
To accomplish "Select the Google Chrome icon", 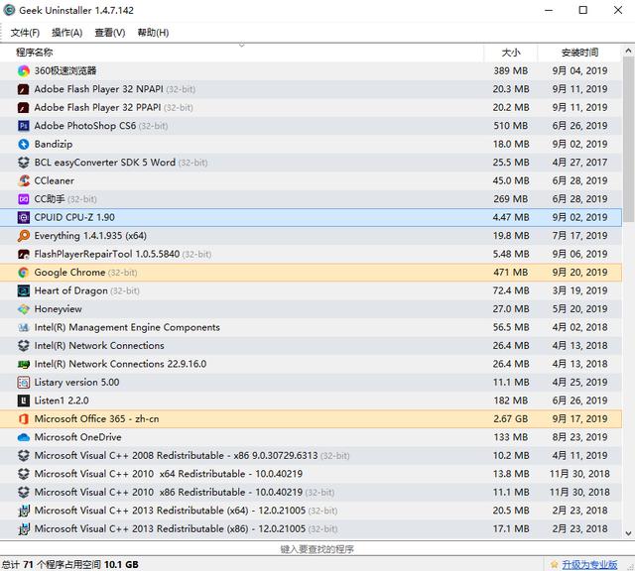I will click(25, 273).
